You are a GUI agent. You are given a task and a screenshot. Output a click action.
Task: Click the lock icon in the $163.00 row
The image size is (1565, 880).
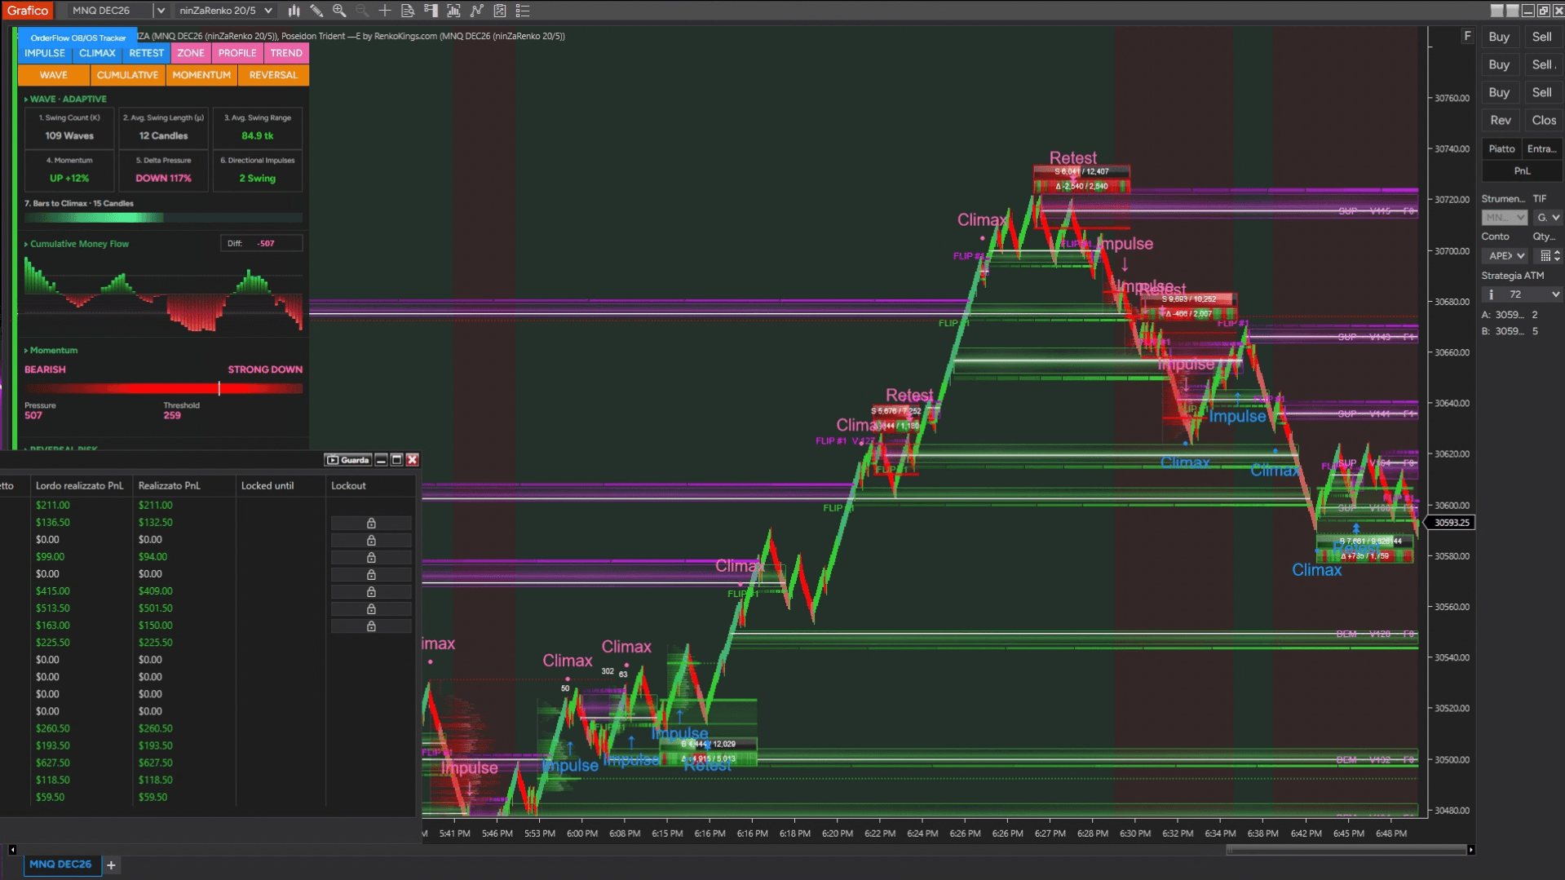pos(371,626)
